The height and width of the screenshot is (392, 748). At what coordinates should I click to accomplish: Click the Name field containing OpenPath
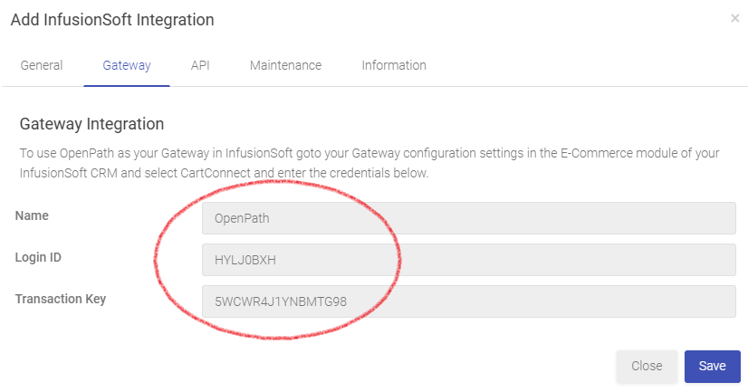(x=469, y=218)
